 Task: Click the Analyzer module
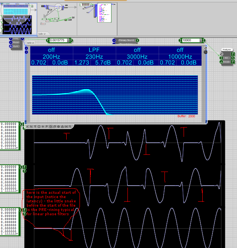pos(227,50)
